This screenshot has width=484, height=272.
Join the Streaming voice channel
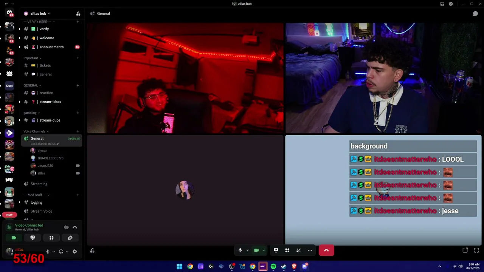51,184
